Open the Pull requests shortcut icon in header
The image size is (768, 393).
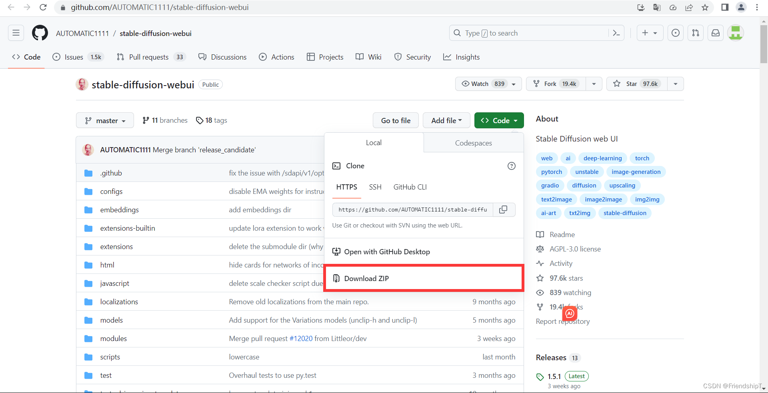pyautogui.click(x=696, y=33)
